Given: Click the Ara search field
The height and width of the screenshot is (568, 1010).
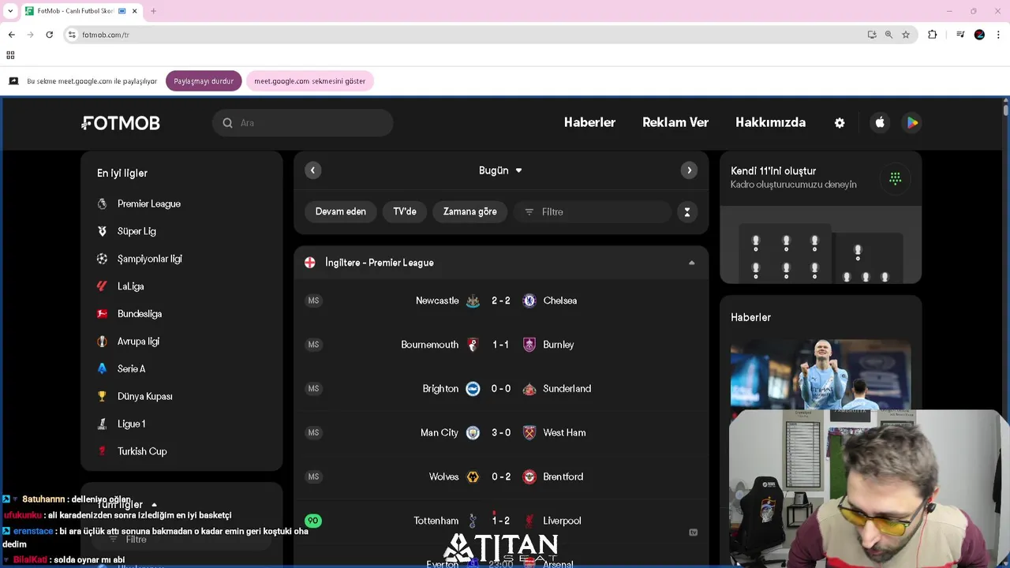Looking at the screenshot, I should tap(302, 123).
